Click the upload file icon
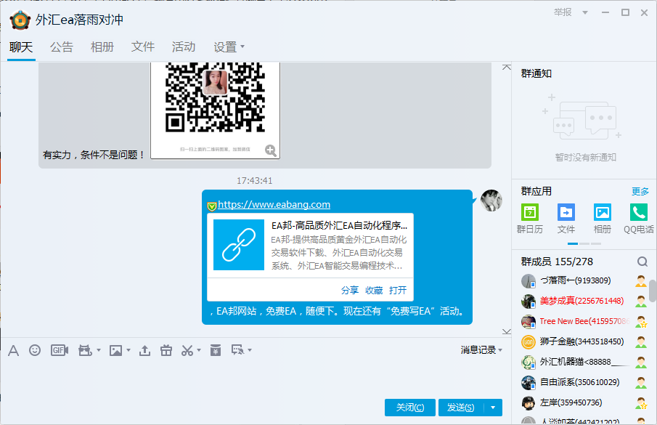657x425 pixels. [x=145, y=350]
